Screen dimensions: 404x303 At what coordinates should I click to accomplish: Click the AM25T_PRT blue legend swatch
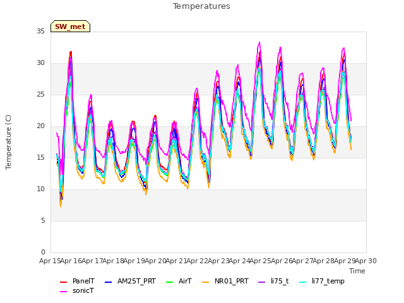pyautogui.click(x=108, y=282)
